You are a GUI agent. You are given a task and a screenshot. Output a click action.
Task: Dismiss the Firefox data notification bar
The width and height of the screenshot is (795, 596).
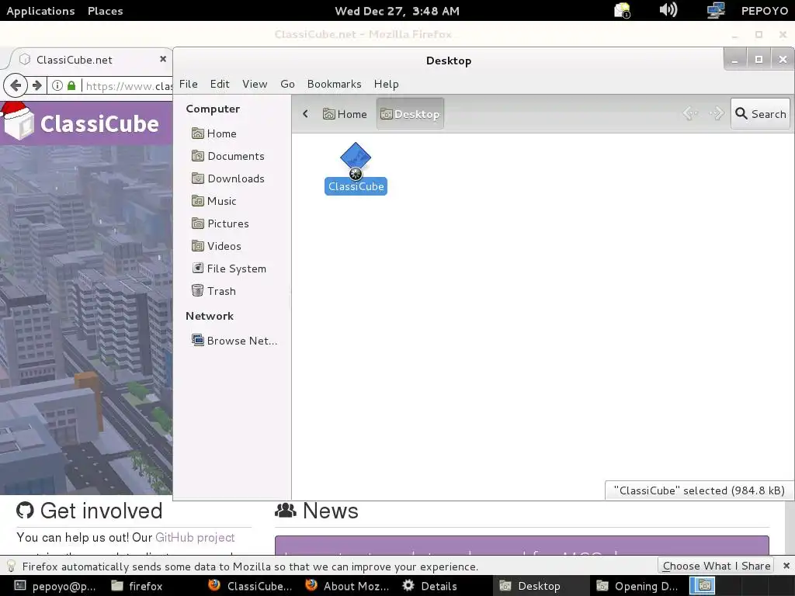point(786,566)
